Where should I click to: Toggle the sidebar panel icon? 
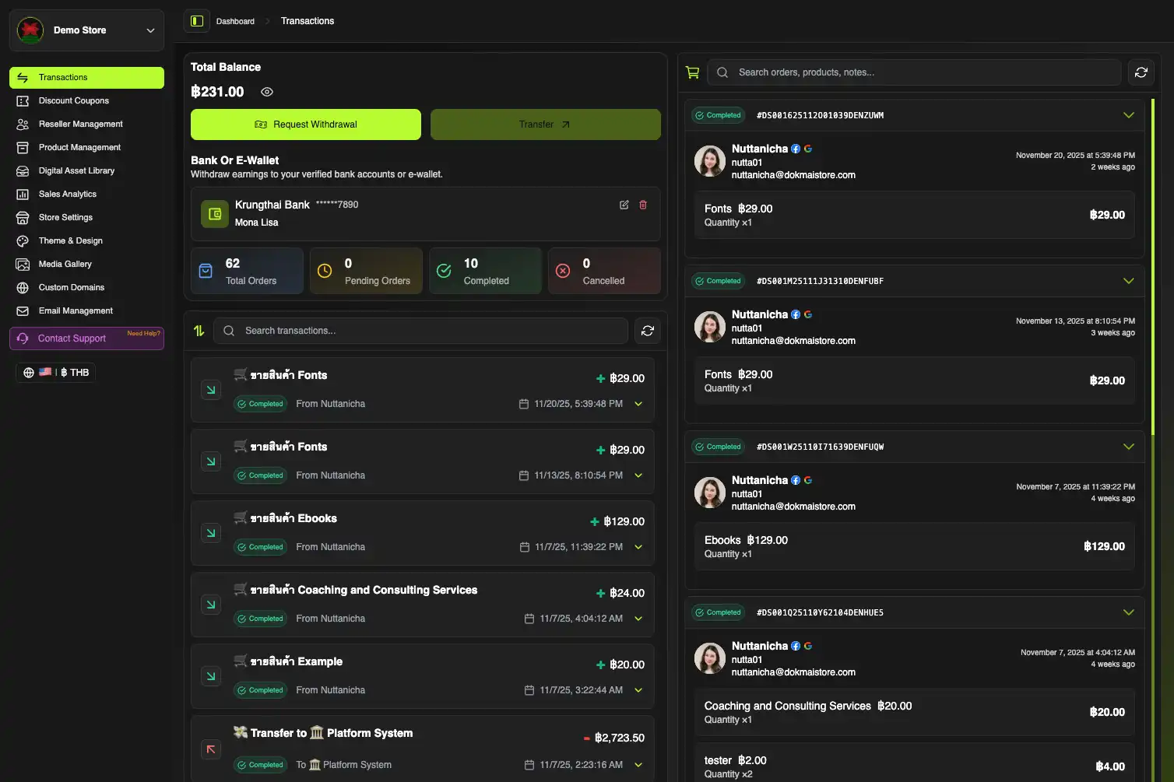(197, 21)
